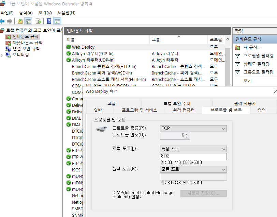Switch to the 로컬 보안 주체 tab
The height and width of the screenshot is (217, 277).
[177, 103]
